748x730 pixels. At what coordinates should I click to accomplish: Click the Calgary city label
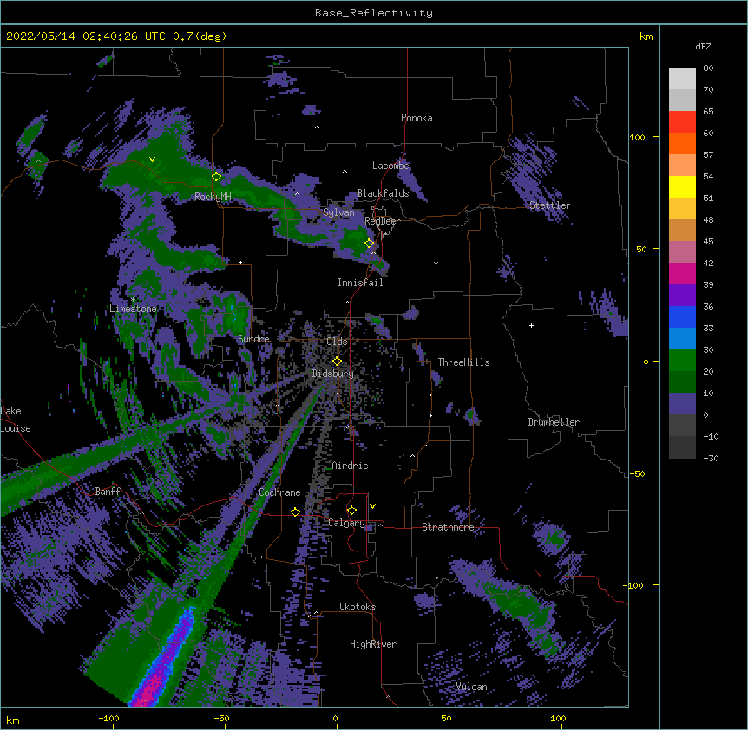(x=346, y=523)
